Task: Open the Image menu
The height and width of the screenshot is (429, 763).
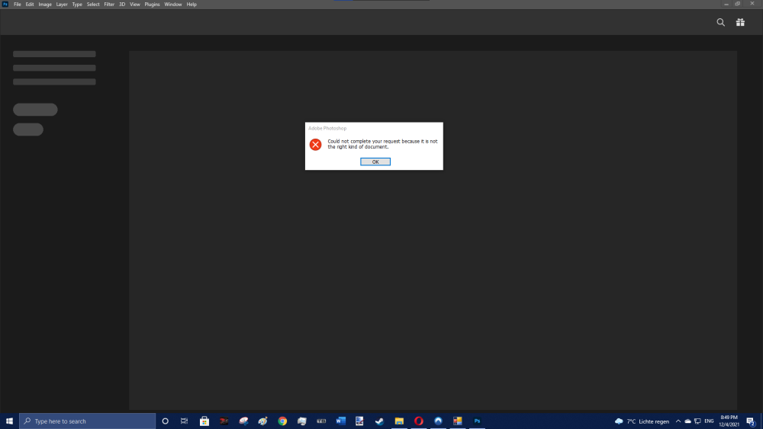Action: [45, 5]
